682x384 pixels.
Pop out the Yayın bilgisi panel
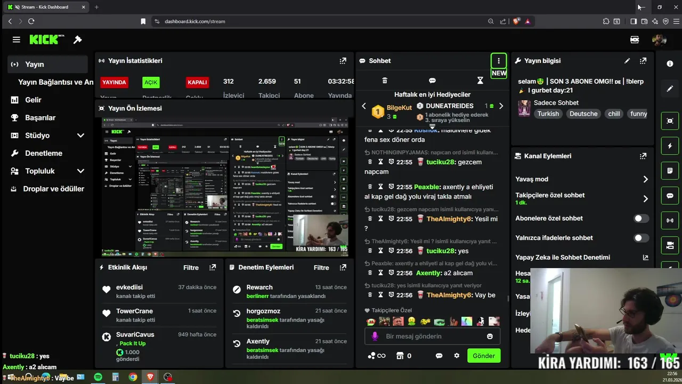click(x=643, y=61)
